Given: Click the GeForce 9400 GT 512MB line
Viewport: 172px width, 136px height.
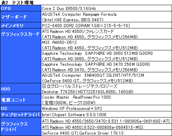Looking at the screenshot, I should click(x=87, y=81).
